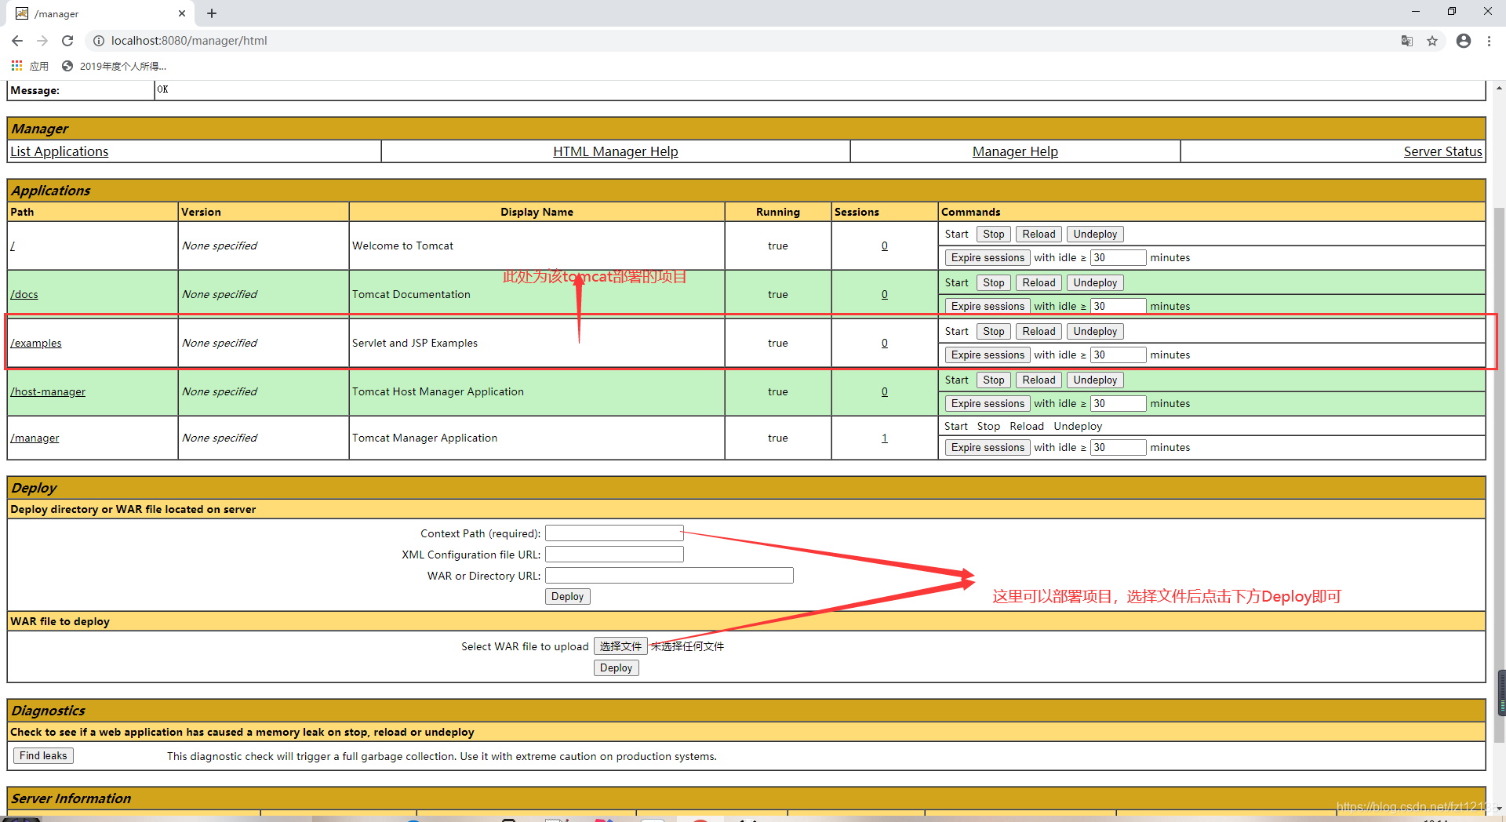This screenshot has height=822, width=1506.
Task: Edit idle minutes for the root app
Action: click(1118, 257)
